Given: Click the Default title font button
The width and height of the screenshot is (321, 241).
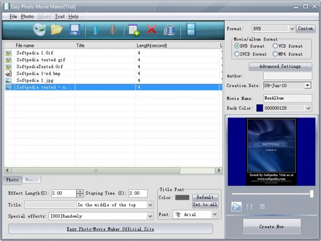Looking at the screenshot, I should click(205, 197).
